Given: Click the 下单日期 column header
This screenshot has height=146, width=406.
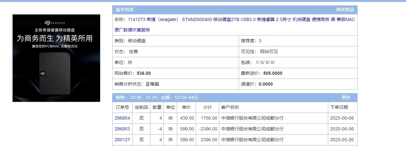Looking at the screenshot, I should [x=343, y=107].
